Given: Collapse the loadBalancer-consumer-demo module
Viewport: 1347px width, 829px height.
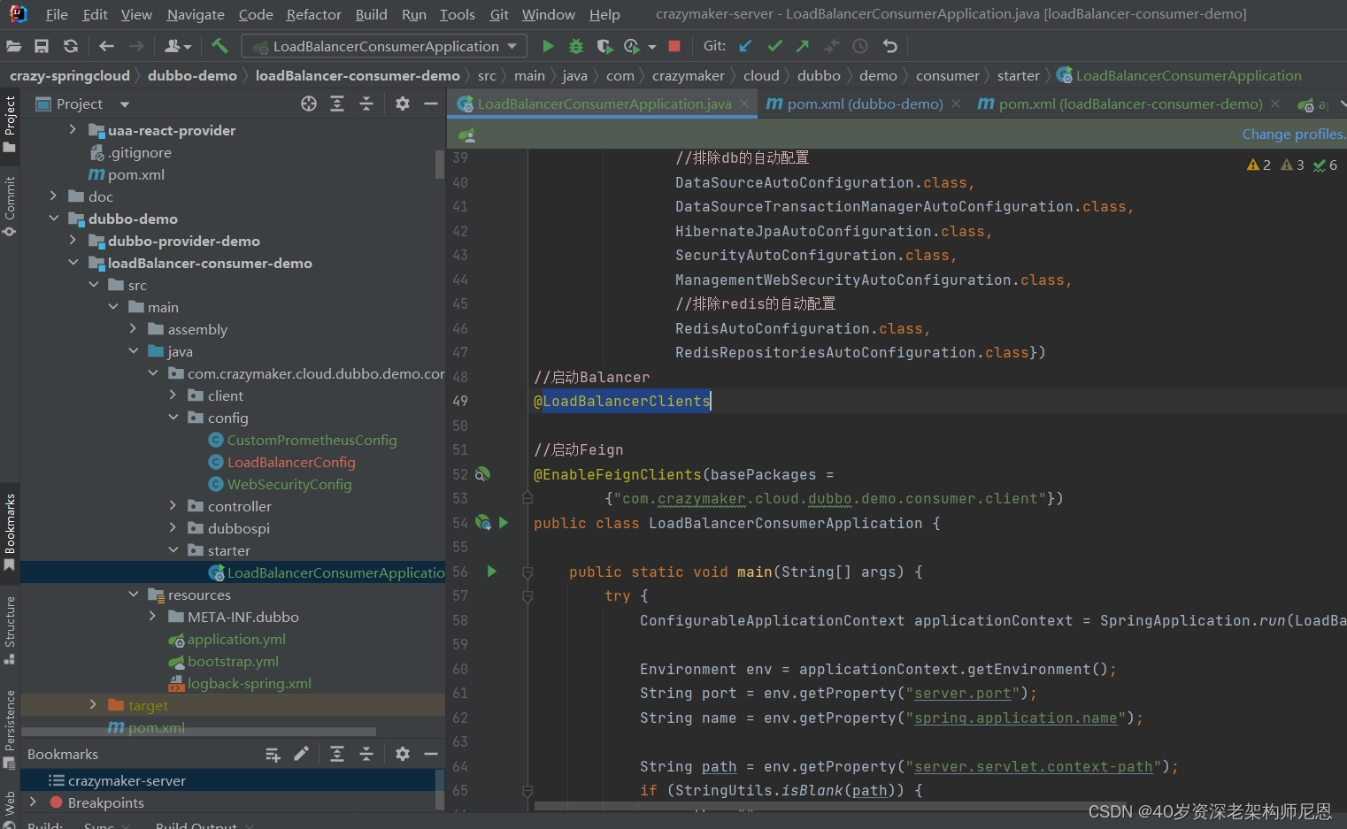Looking at the screenshot, I should coord(73,263).
